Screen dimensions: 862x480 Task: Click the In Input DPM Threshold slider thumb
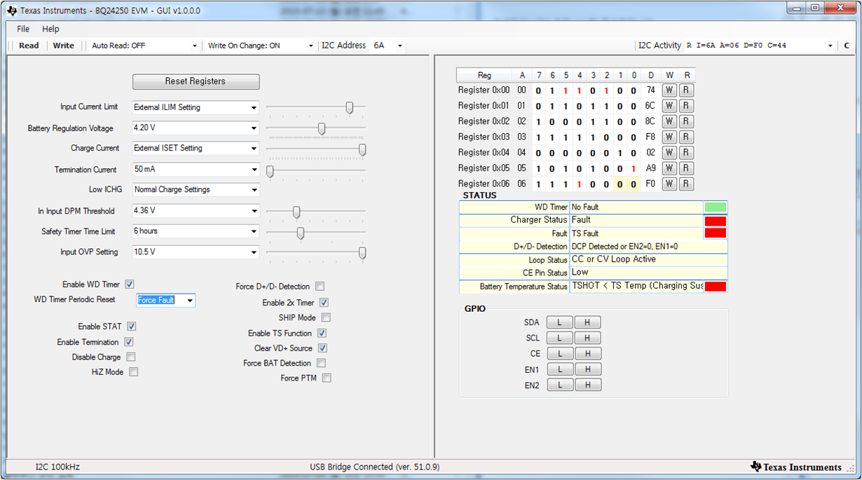click(x=296, y=212)
